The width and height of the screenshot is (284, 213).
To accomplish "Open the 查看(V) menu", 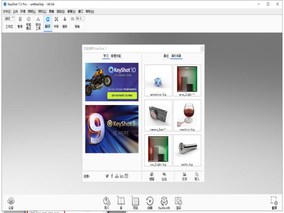I will coord(71,11).
